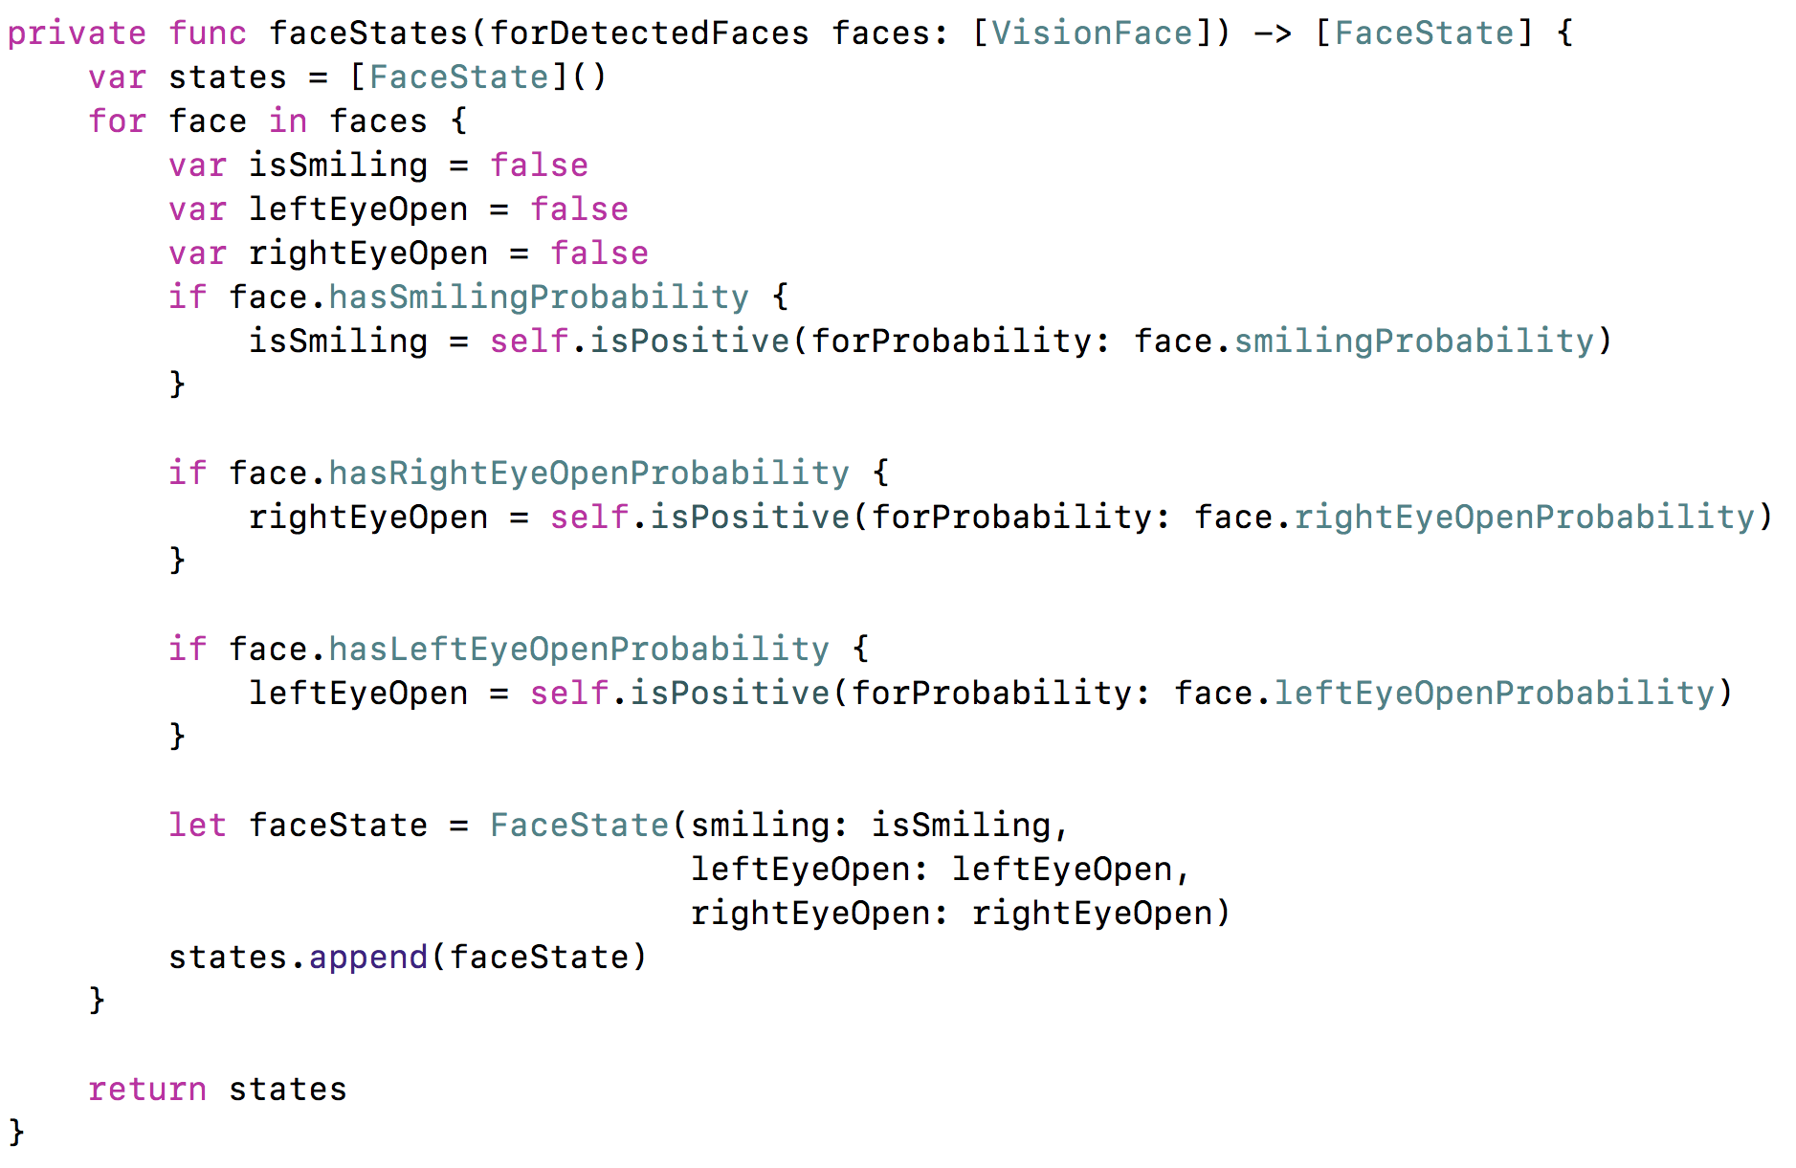Click the leftEyeOpenProbability argument

tap(1494, 694)
